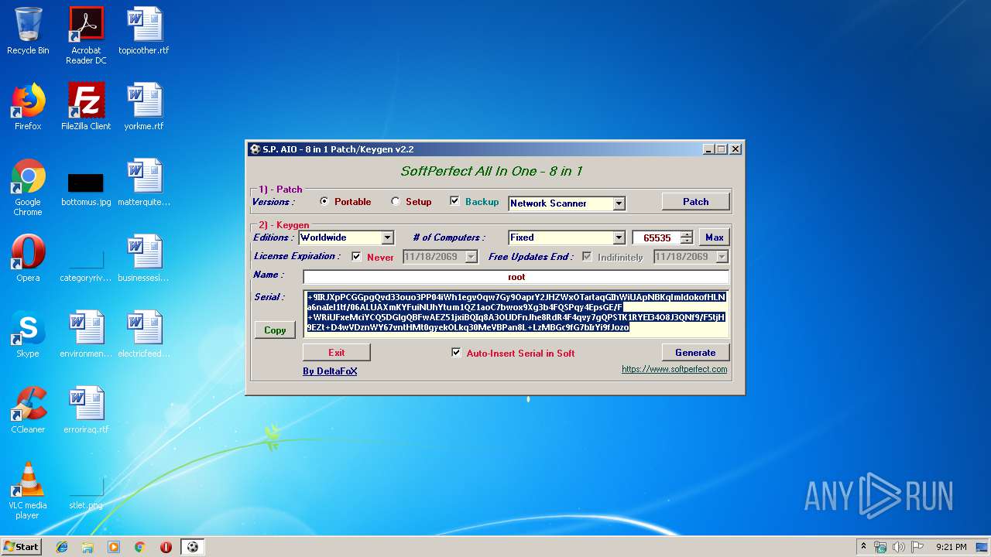The image size is (991, 557).
Task: Click volume icon in system tray
Action: [x=899, y=547]
